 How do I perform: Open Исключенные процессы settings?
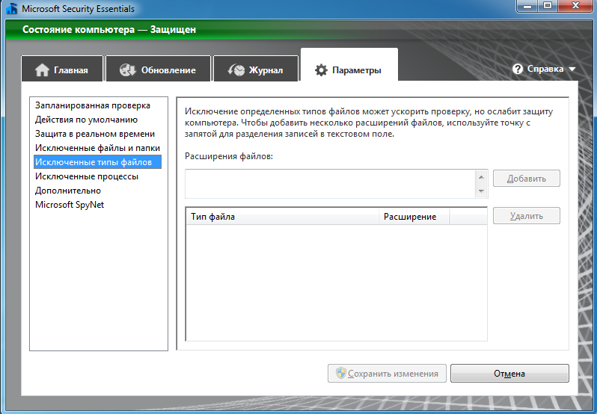(x=87, y=176)
